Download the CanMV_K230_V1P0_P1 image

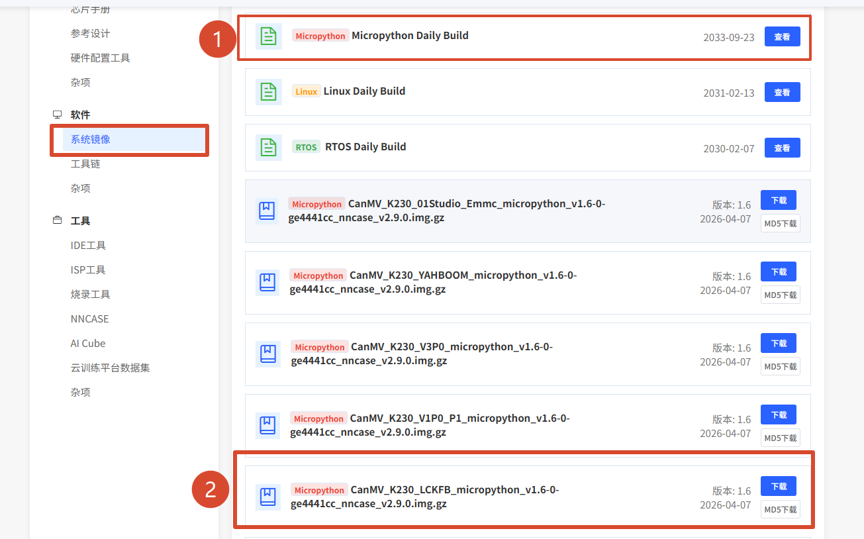[x=779, y=415]
